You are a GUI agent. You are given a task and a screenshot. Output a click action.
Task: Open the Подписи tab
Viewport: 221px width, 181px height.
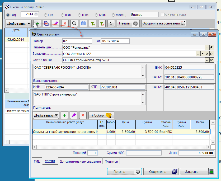111,161
